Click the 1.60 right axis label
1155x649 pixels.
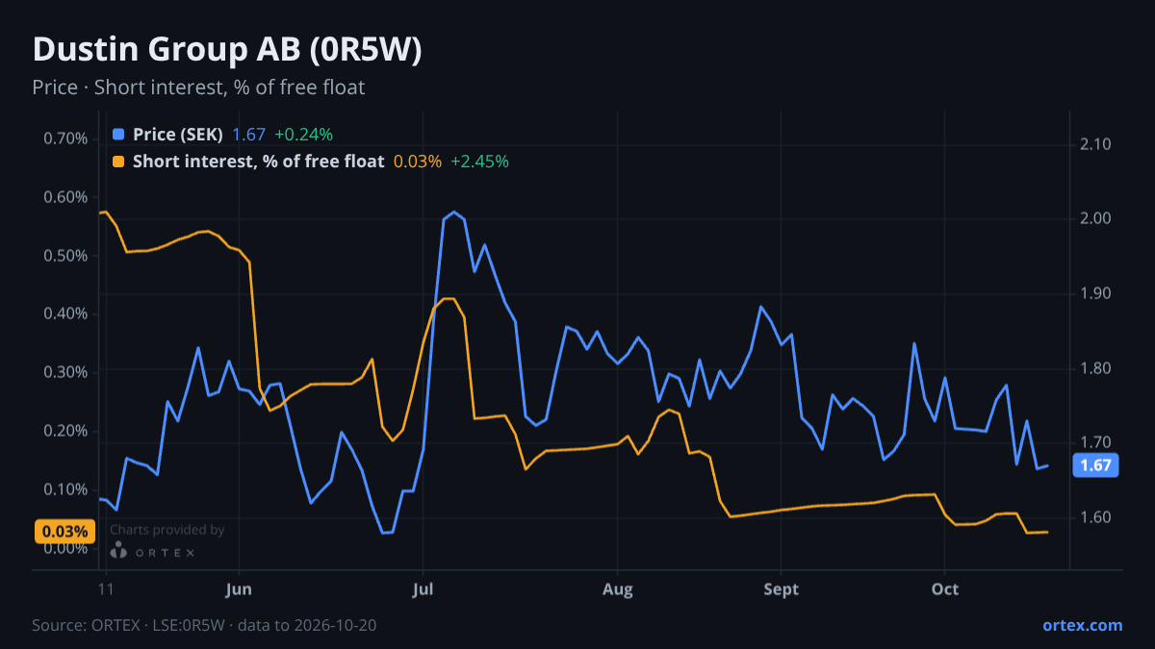pos(1096,517)
